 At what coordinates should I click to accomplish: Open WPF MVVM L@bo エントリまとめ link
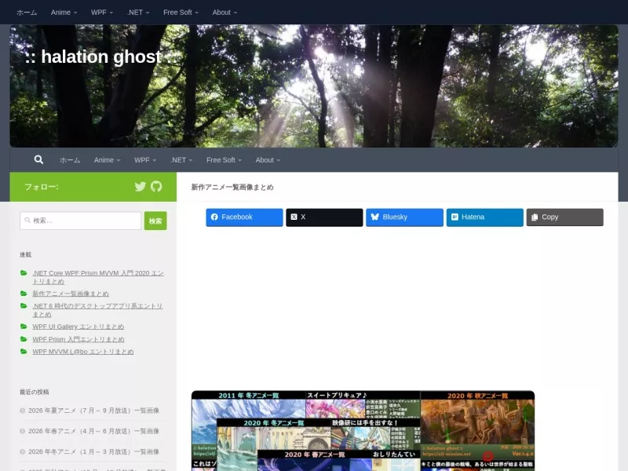(83, 352)
